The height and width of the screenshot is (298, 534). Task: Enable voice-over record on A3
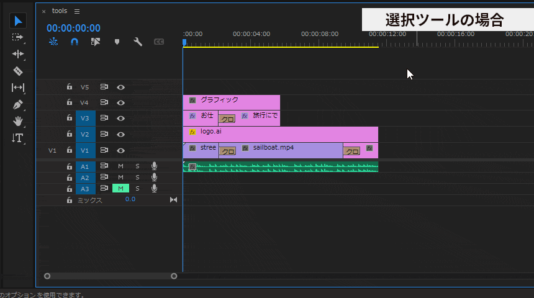154,188
